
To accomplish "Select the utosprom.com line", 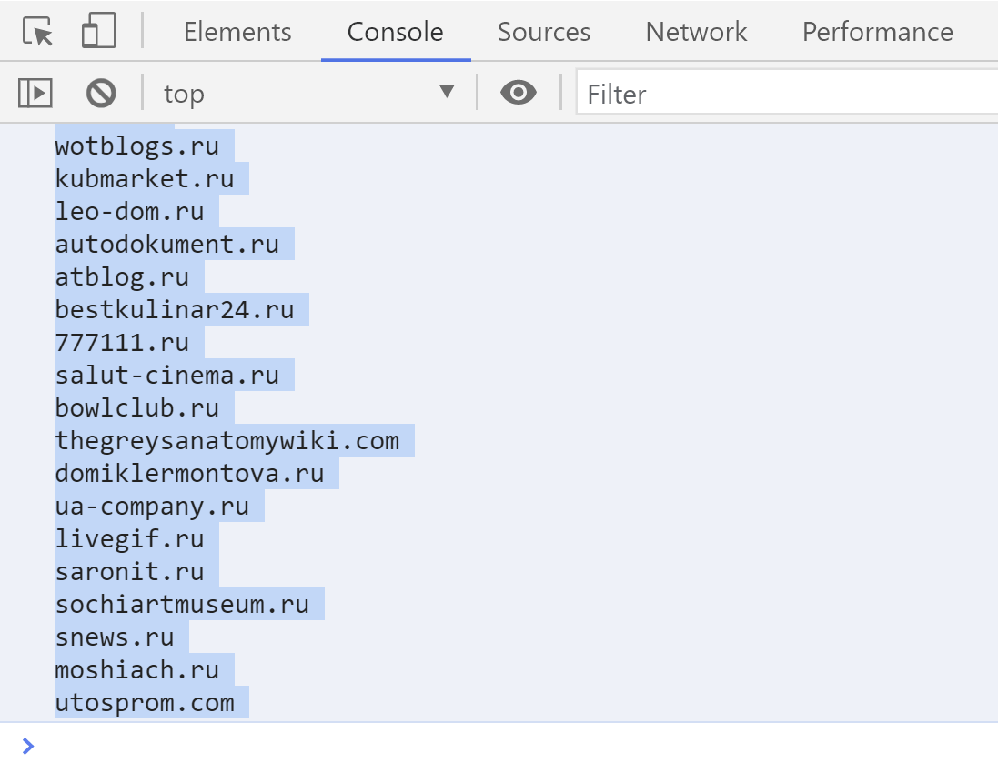I will coord(145,703).
